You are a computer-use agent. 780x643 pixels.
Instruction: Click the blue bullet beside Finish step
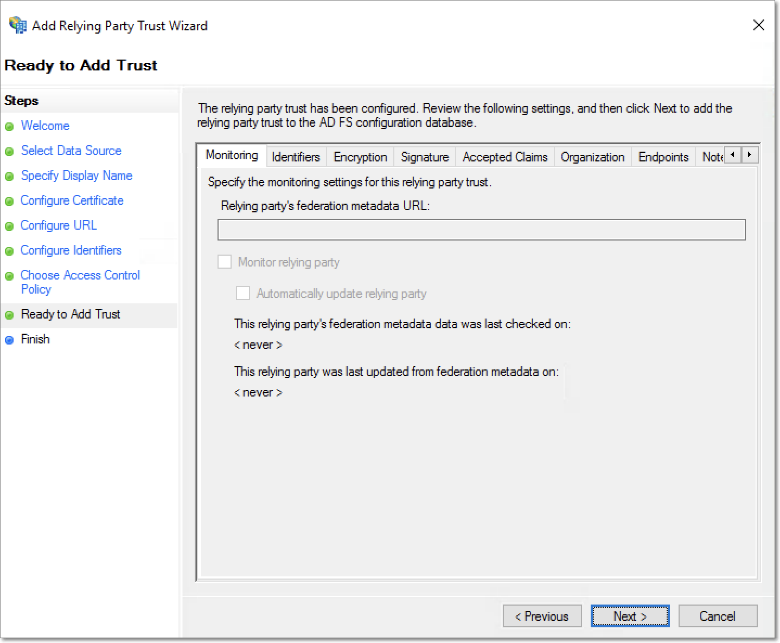click(x=9, y=340)
